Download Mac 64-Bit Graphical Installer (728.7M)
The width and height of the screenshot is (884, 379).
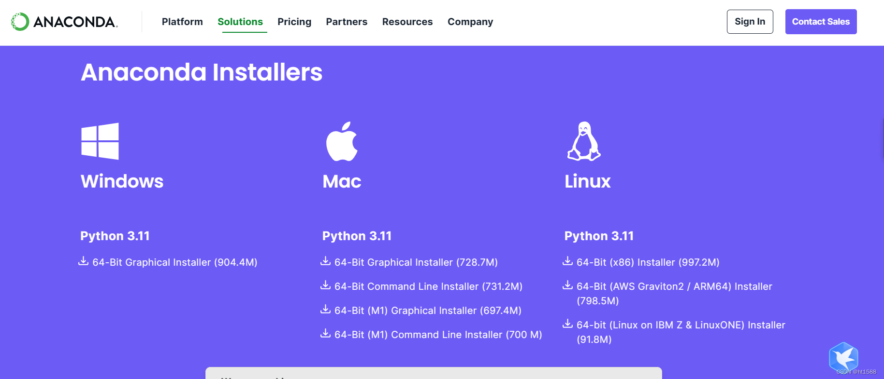[x=416, y=262]
